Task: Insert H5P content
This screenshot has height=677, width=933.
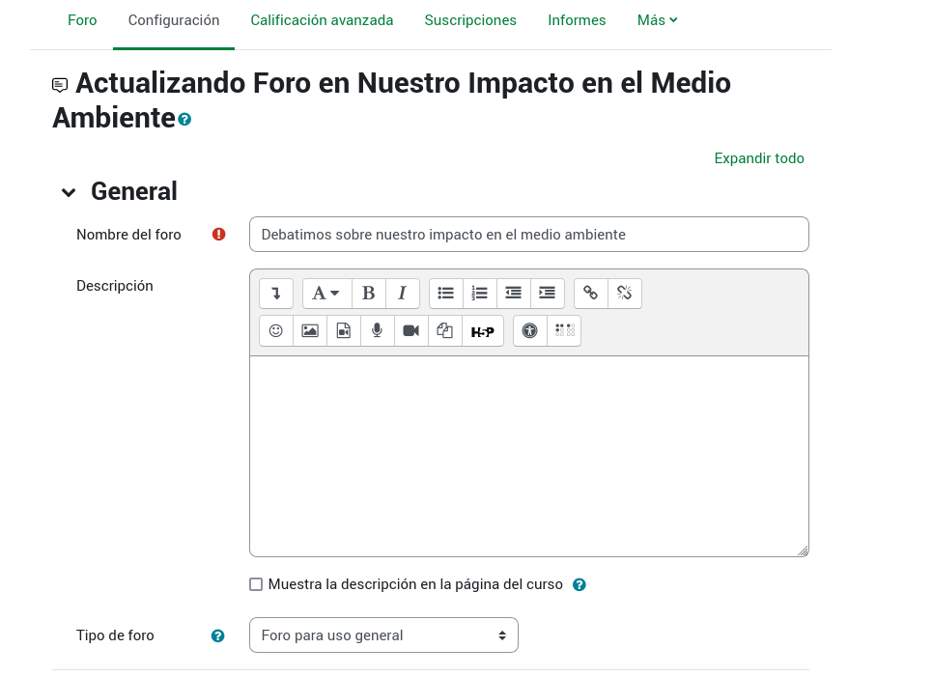Action: (x=483, y=330)
